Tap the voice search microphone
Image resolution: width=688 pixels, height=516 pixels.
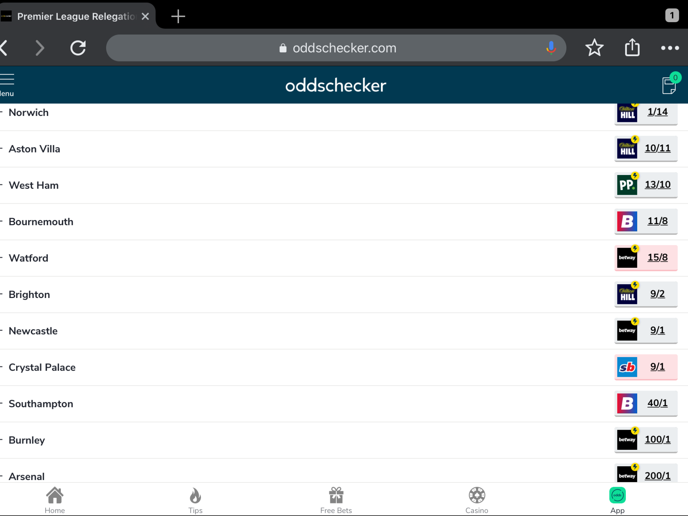[551, 48]
